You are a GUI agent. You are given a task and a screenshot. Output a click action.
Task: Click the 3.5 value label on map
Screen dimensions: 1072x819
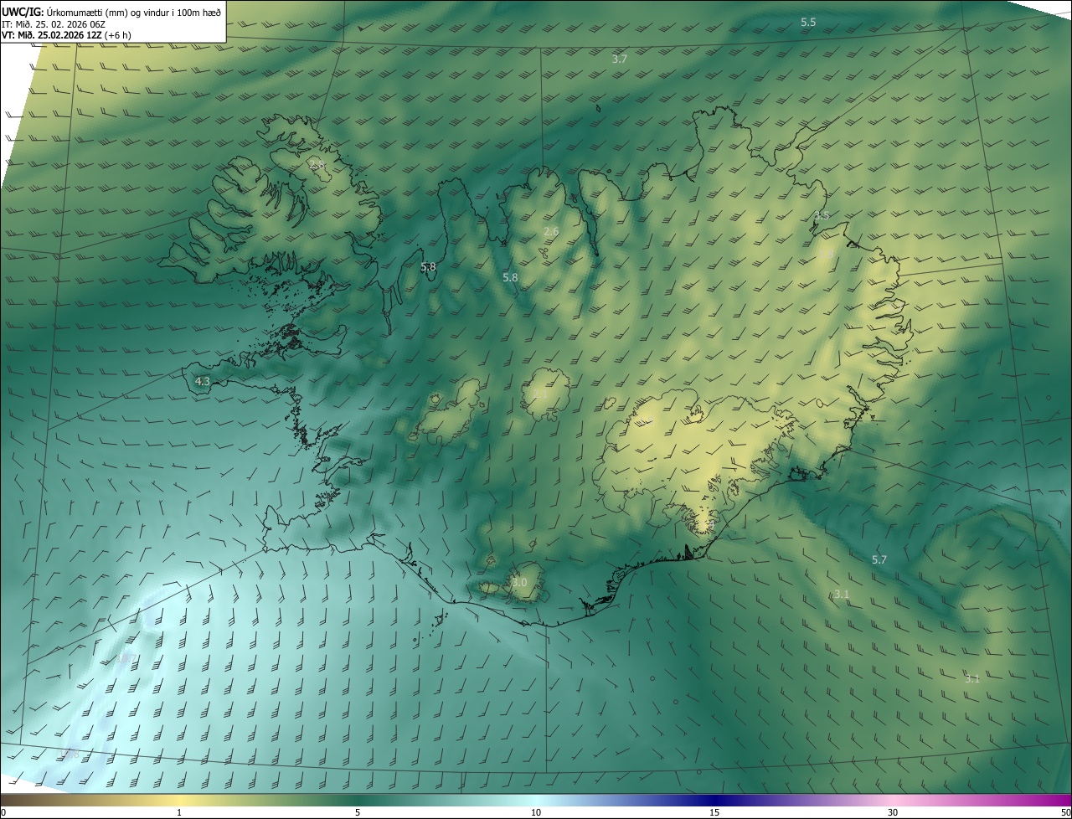point(822,215)
